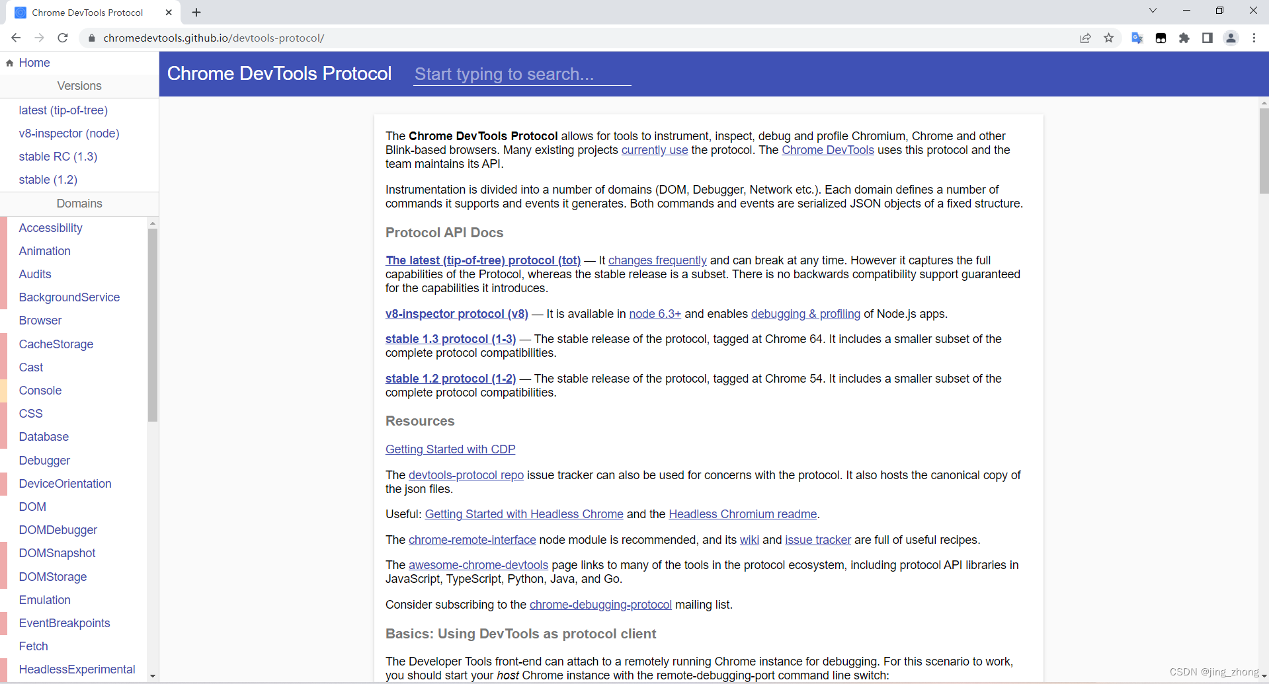Image resolution: width=1269 pixels, height=684 pixels.
Task: Open the DOMDebugger domain
Action: click(58, 530)
